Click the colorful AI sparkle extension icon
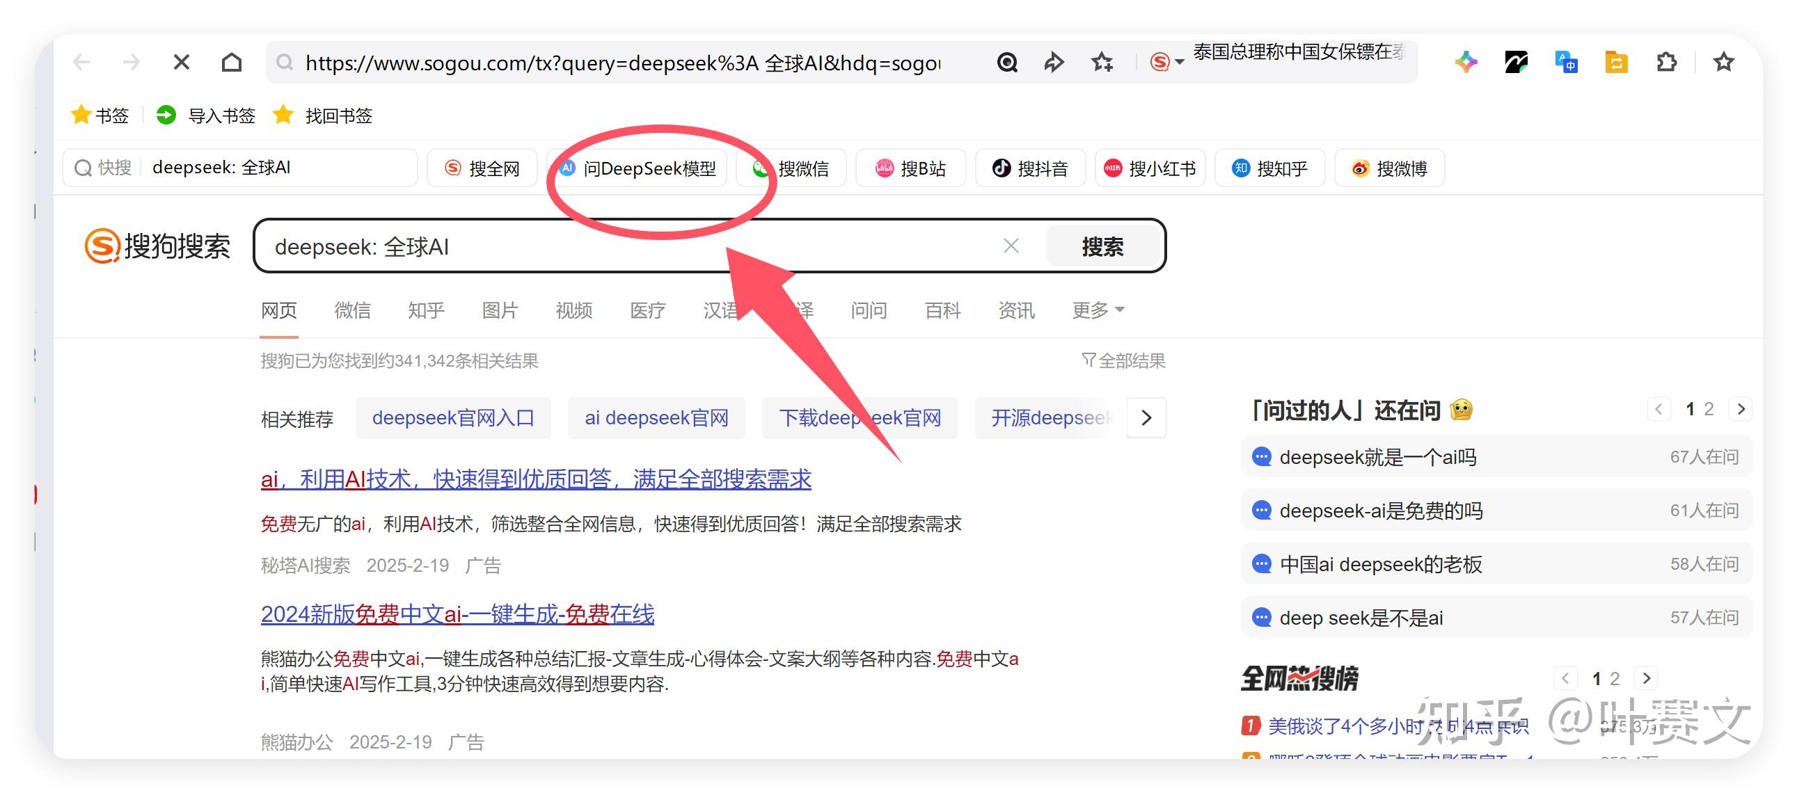The height and width of the screenshot is (793, 1797). pyautogui.click(x=1466, y=63)
